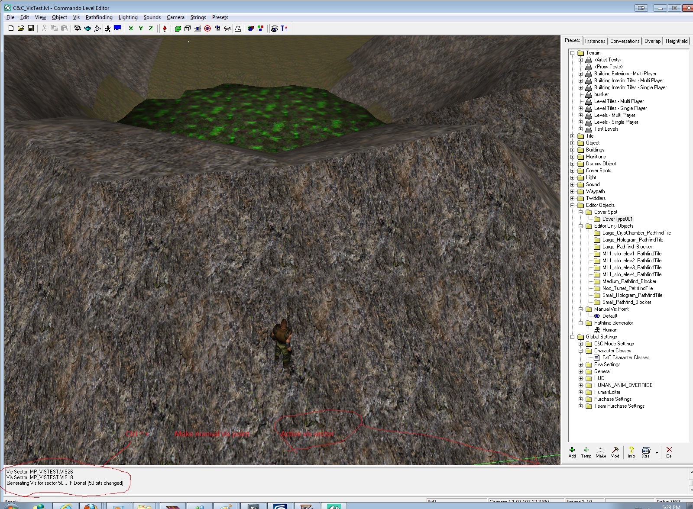Click the Info question mark icon
Screen dimensions: 693x509
tap(631, 452)
